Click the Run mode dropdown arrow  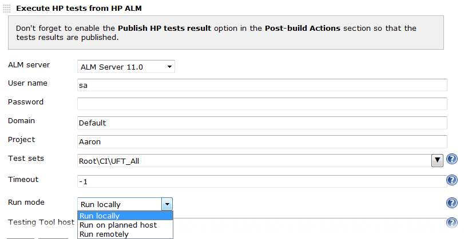166,204
